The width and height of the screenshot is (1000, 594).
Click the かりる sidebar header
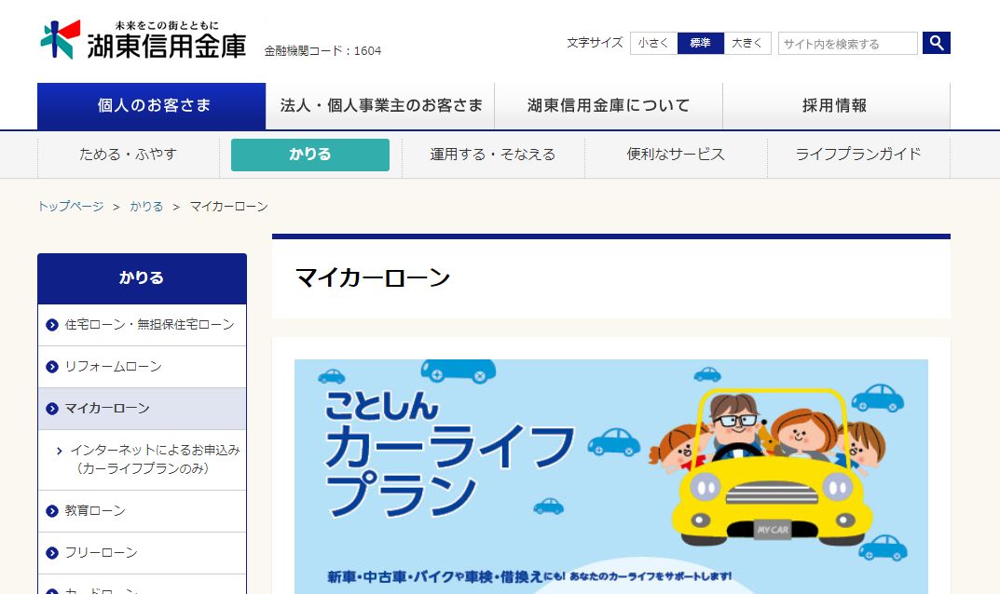[142, 278]
